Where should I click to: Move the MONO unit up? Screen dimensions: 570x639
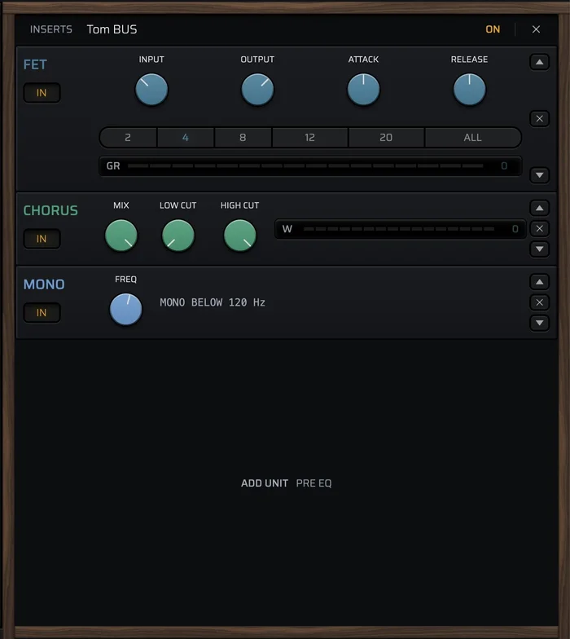click(539, 282)
